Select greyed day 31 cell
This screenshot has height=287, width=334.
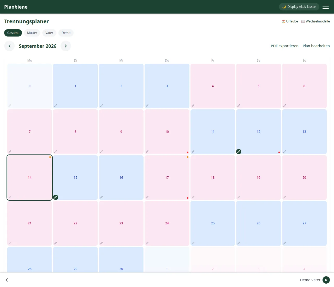29,86
